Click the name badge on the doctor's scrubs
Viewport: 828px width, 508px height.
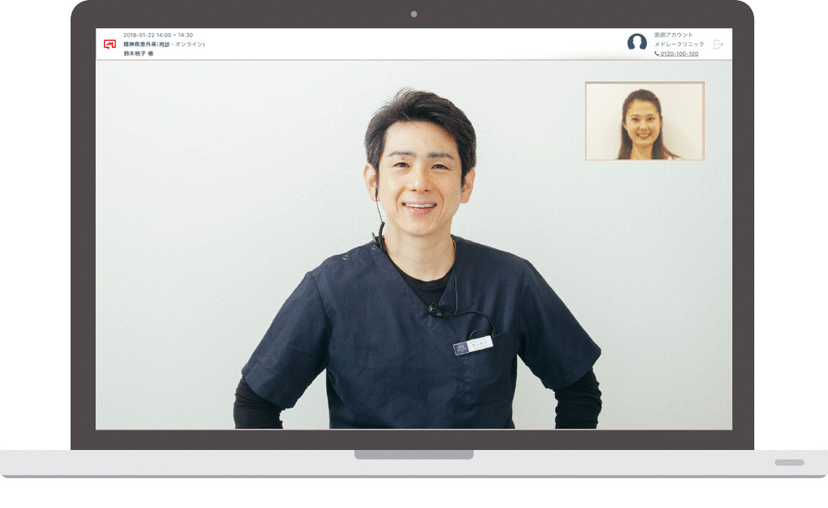point(474,345)
